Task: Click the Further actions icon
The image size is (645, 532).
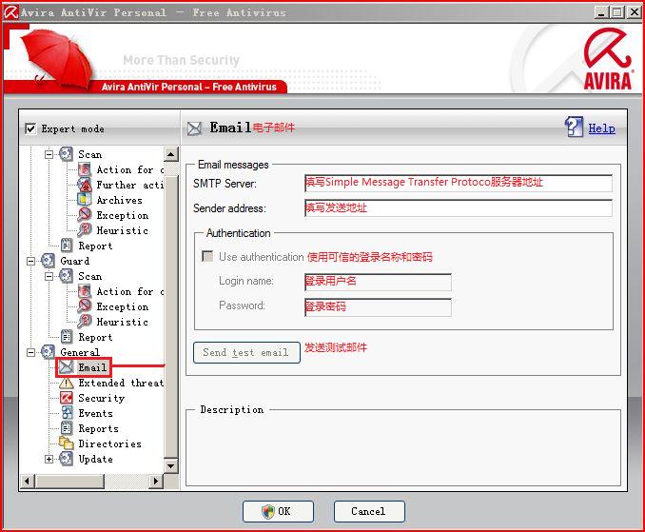Action: 85,185
